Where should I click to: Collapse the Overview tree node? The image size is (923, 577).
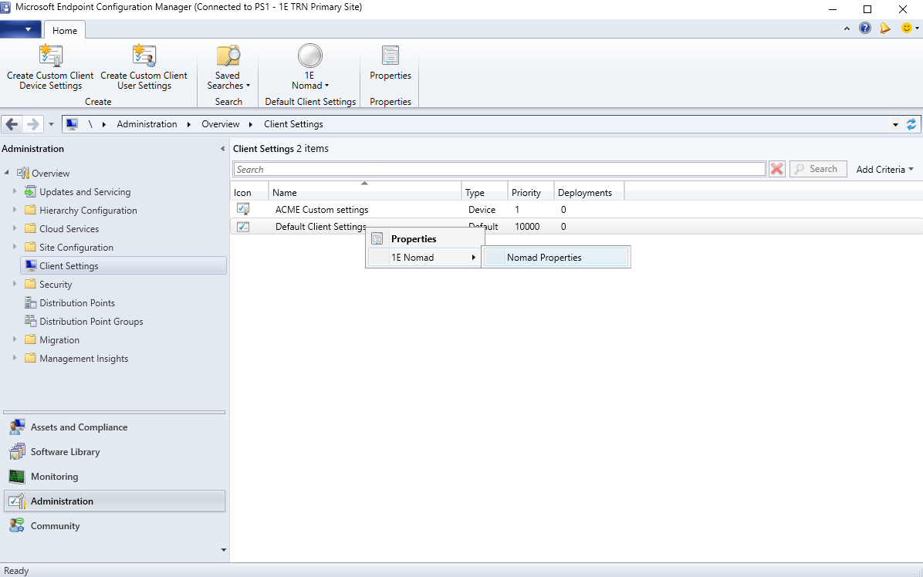[x=6, y=172]
